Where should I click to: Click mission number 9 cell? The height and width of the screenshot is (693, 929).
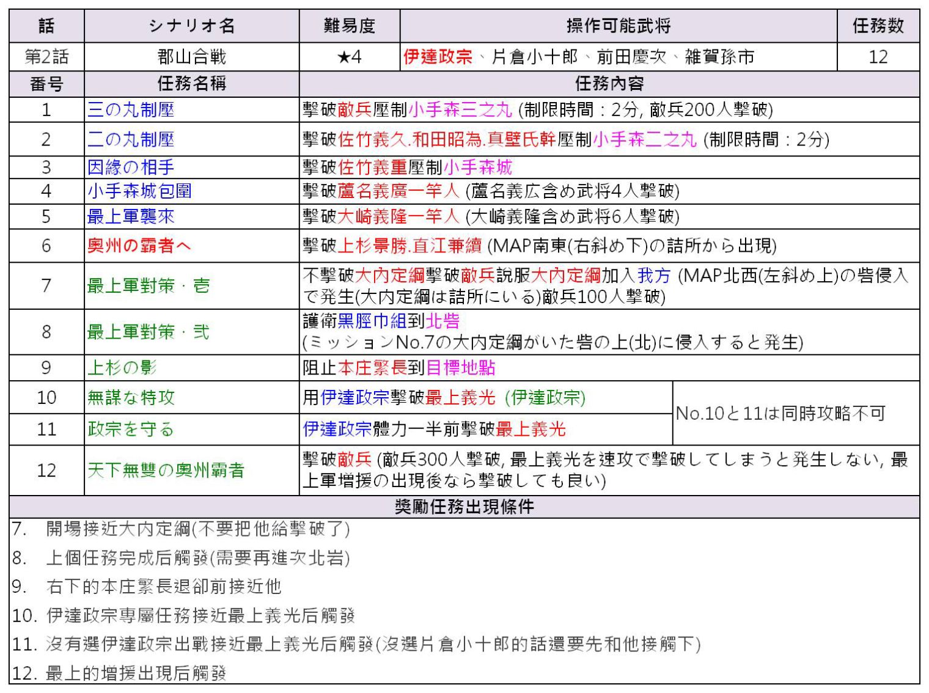pyautogui.click(x=46, y=367)
